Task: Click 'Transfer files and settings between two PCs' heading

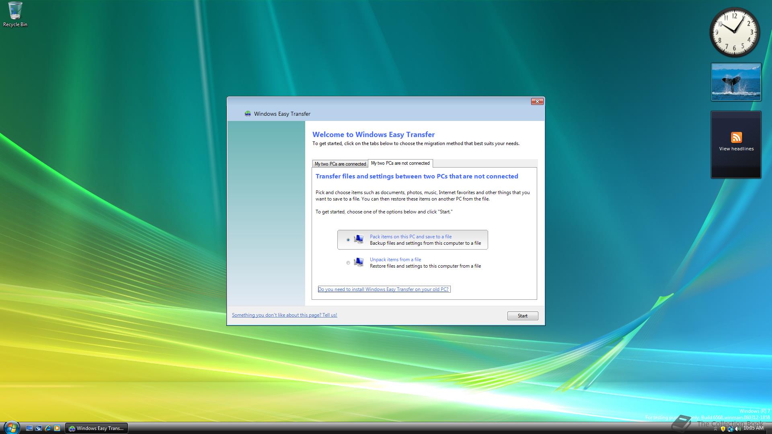Action: point(417,176)
